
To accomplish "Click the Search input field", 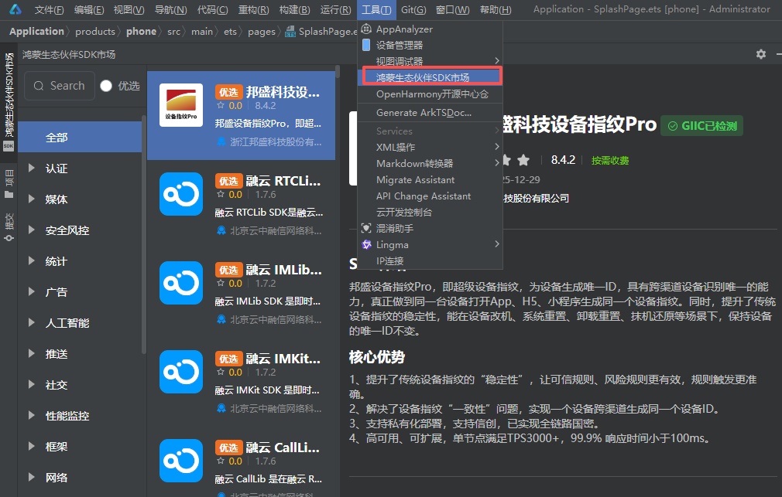I will click(60, 86).
